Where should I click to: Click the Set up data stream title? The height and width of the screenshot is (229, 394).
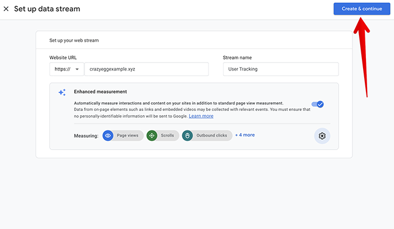(47, 9)
